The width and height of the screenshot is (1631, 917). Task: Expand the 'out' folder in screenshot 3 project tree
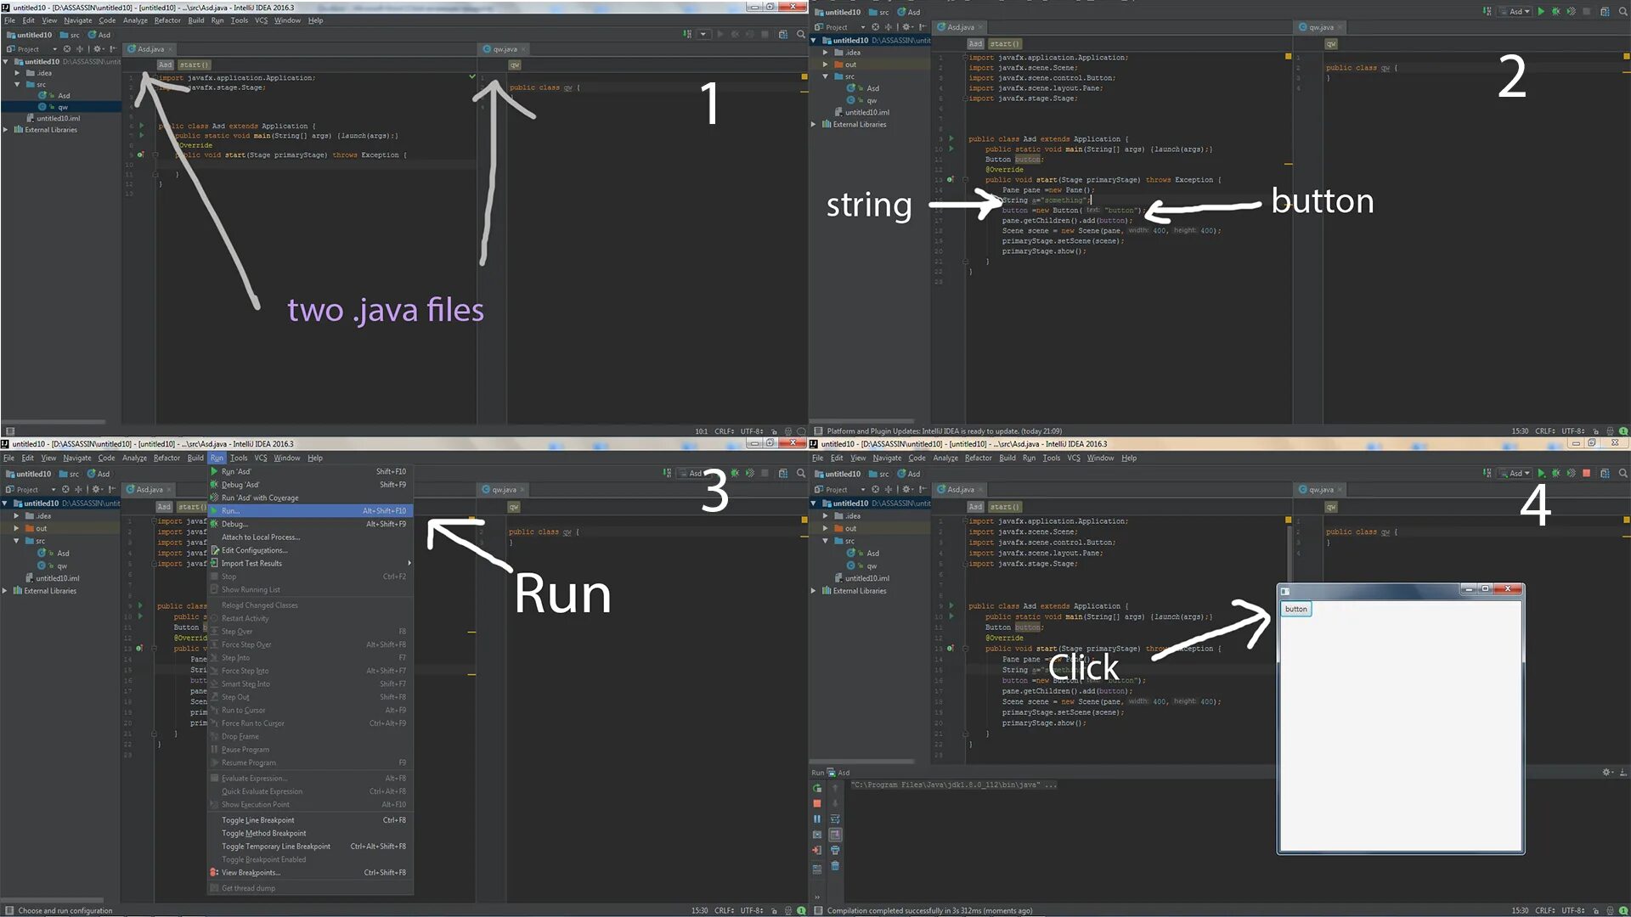[16, 528]
